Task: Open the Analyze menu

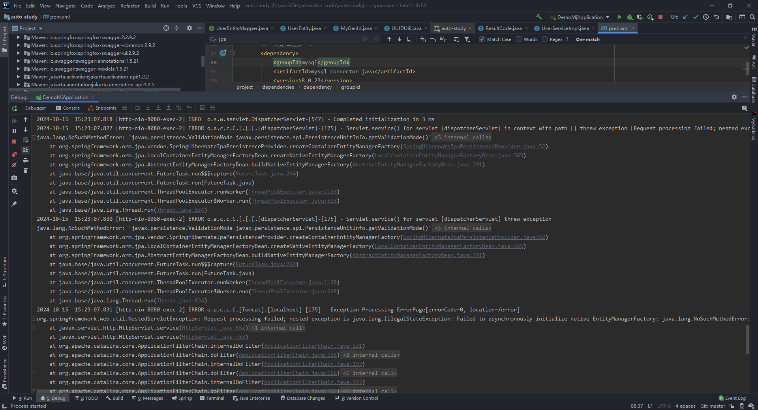Action: click(x=106, y=6)
